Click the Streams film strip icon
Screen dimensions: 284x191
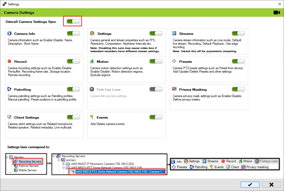tap(174, 34)
